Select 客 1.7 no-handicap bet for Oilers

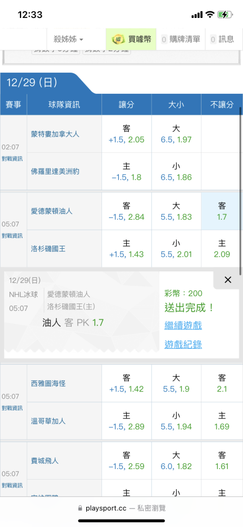click(x=221, y=211)
